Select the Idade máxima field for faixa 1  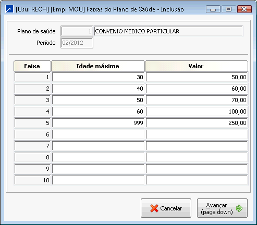pos(98,77)
